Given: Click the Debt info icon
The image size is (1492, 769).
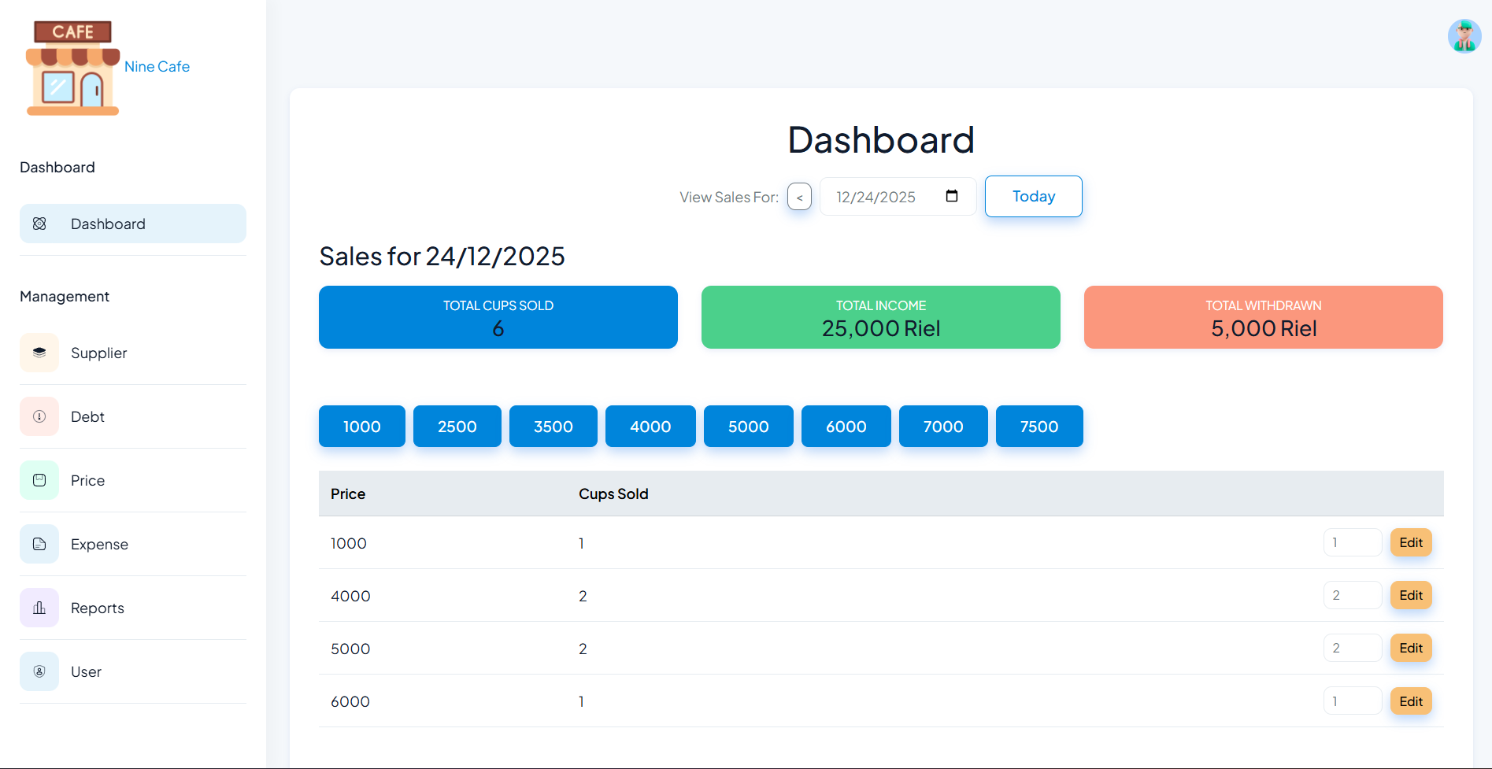Looking at the screenshot, I should pos(39,416).
